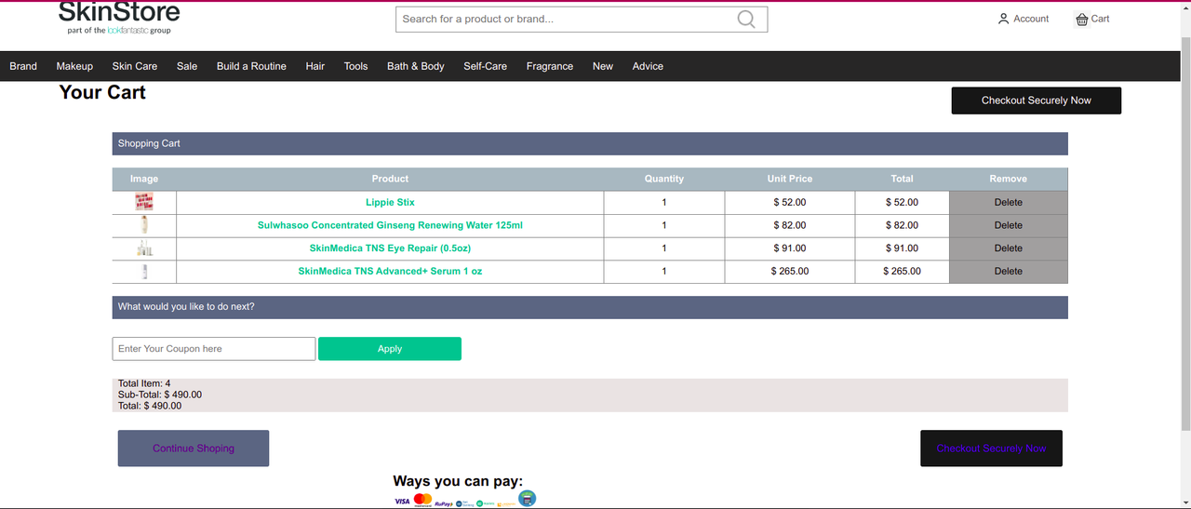
Task: Open the Build a Routine menu
Action: pos(251,66)
